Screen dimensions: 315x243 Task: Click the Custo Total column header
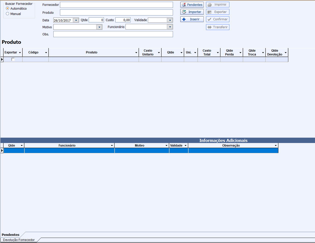207,52
